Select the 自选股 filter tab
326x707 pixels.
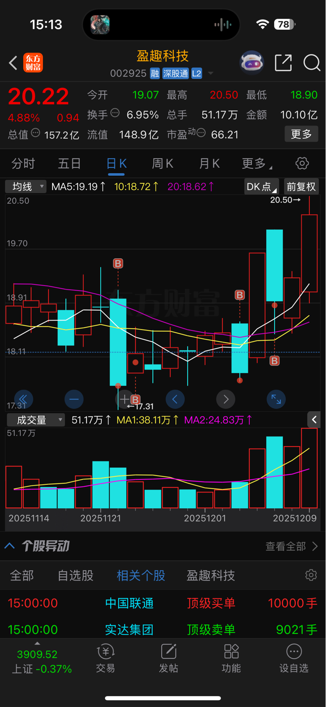tap(75, 575)
